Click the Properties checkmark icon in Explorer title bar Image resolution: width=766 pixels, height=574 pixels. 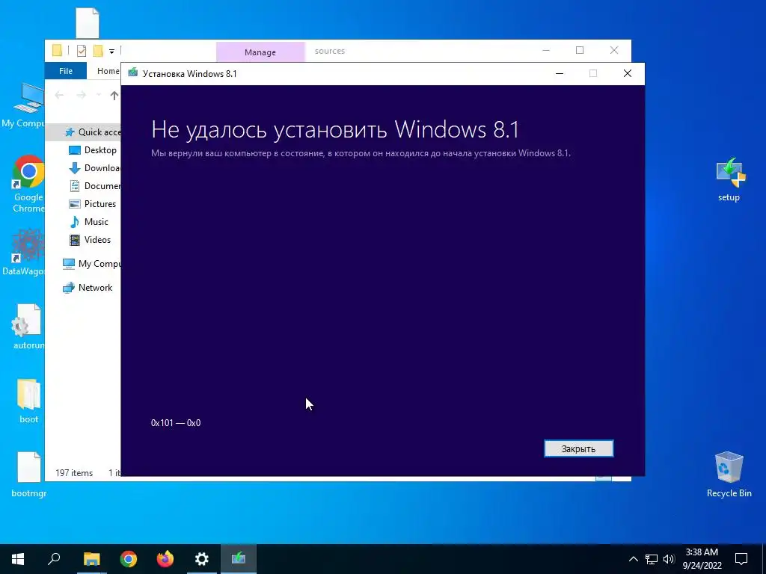click(82, 51)
